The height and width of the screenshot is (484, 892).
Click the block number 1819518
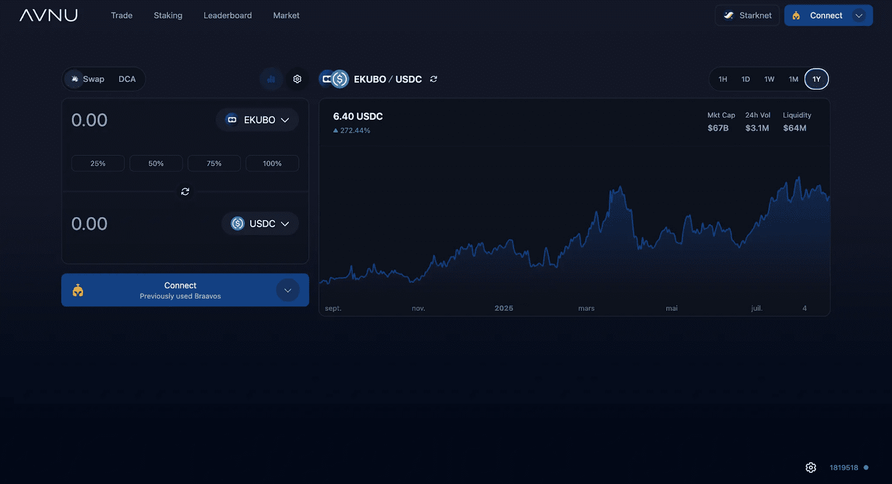(x=843, y=468)
